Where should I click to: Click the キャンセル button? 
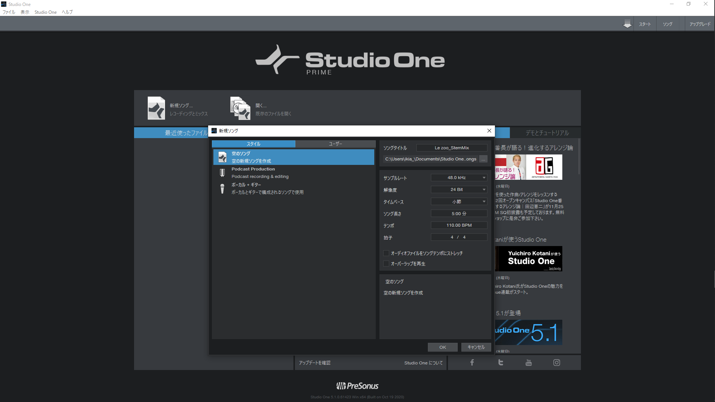[x=476, y=347]
